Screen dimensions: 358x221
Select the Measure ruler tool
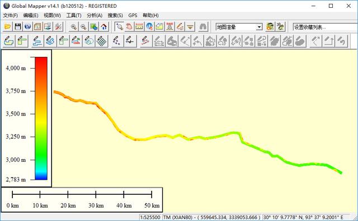click(x=139, y=27)
